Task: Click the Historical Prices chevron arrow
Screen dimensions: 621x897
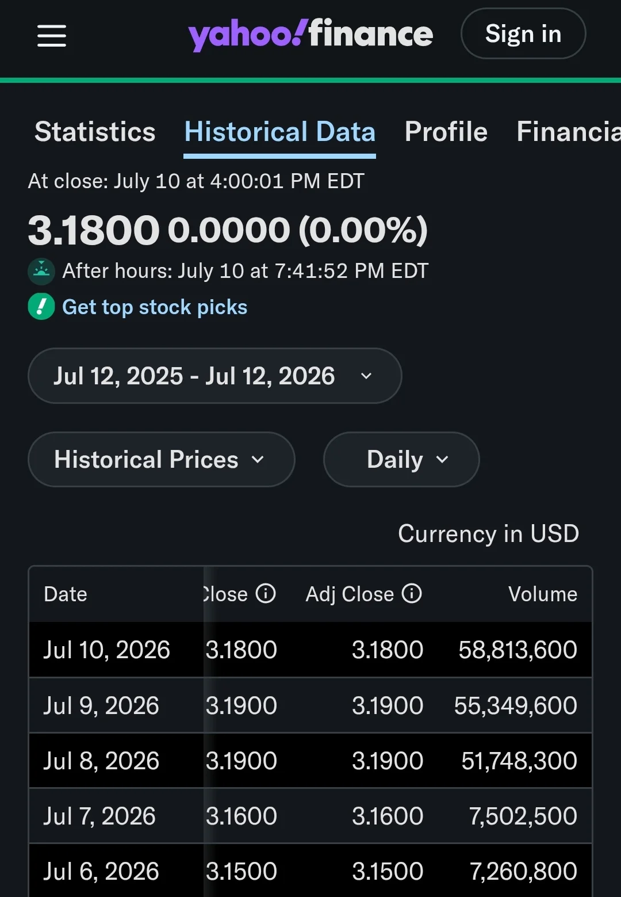Action: (258, 460)
